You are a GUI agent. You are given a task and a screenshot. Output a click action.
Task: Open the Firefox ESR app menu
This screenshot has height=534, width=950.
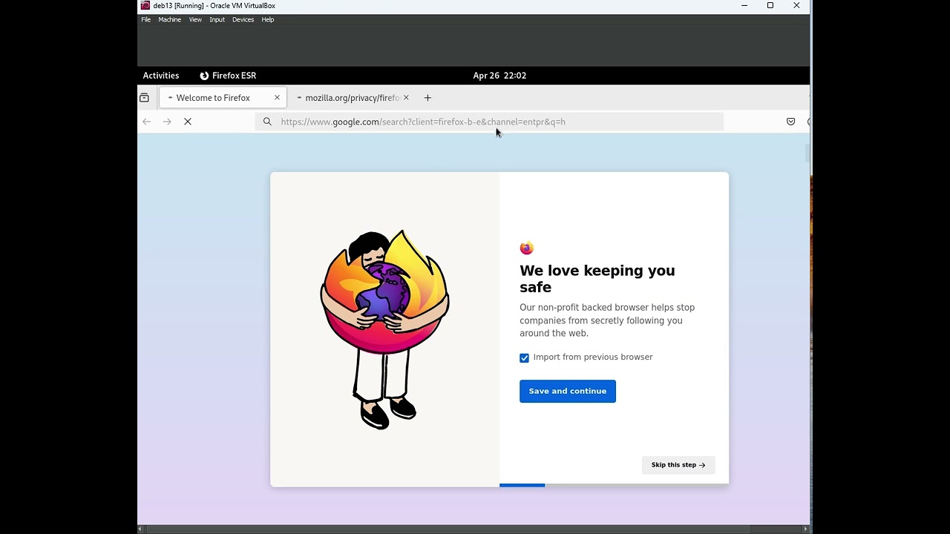[228, 76]
